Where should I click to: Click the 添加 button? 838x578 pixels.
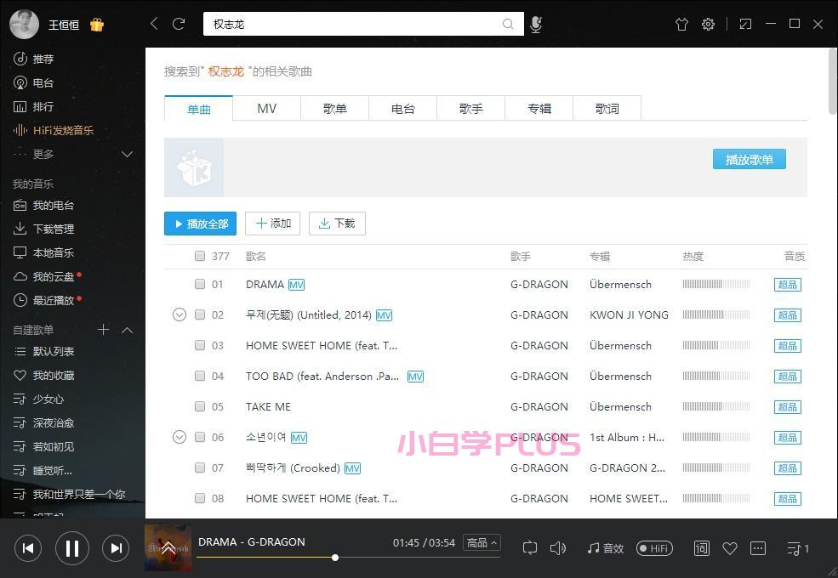tap(272, 224)
